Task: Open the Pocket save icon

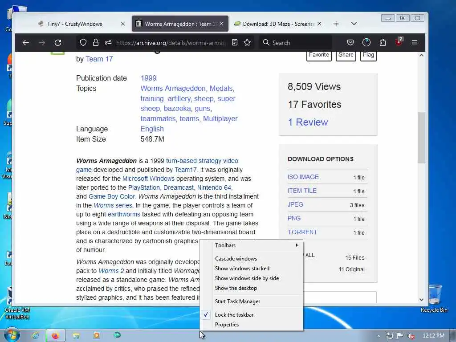Action: 350,43
